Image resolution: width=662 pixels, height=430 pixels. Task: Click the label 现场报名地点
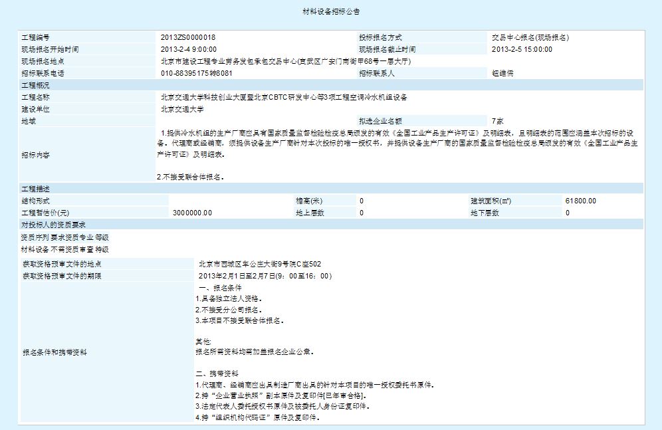point(43,61)
